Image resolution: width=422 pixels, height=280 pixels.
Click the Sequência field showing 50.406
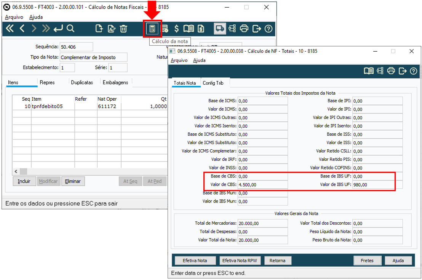coord(76,47)
